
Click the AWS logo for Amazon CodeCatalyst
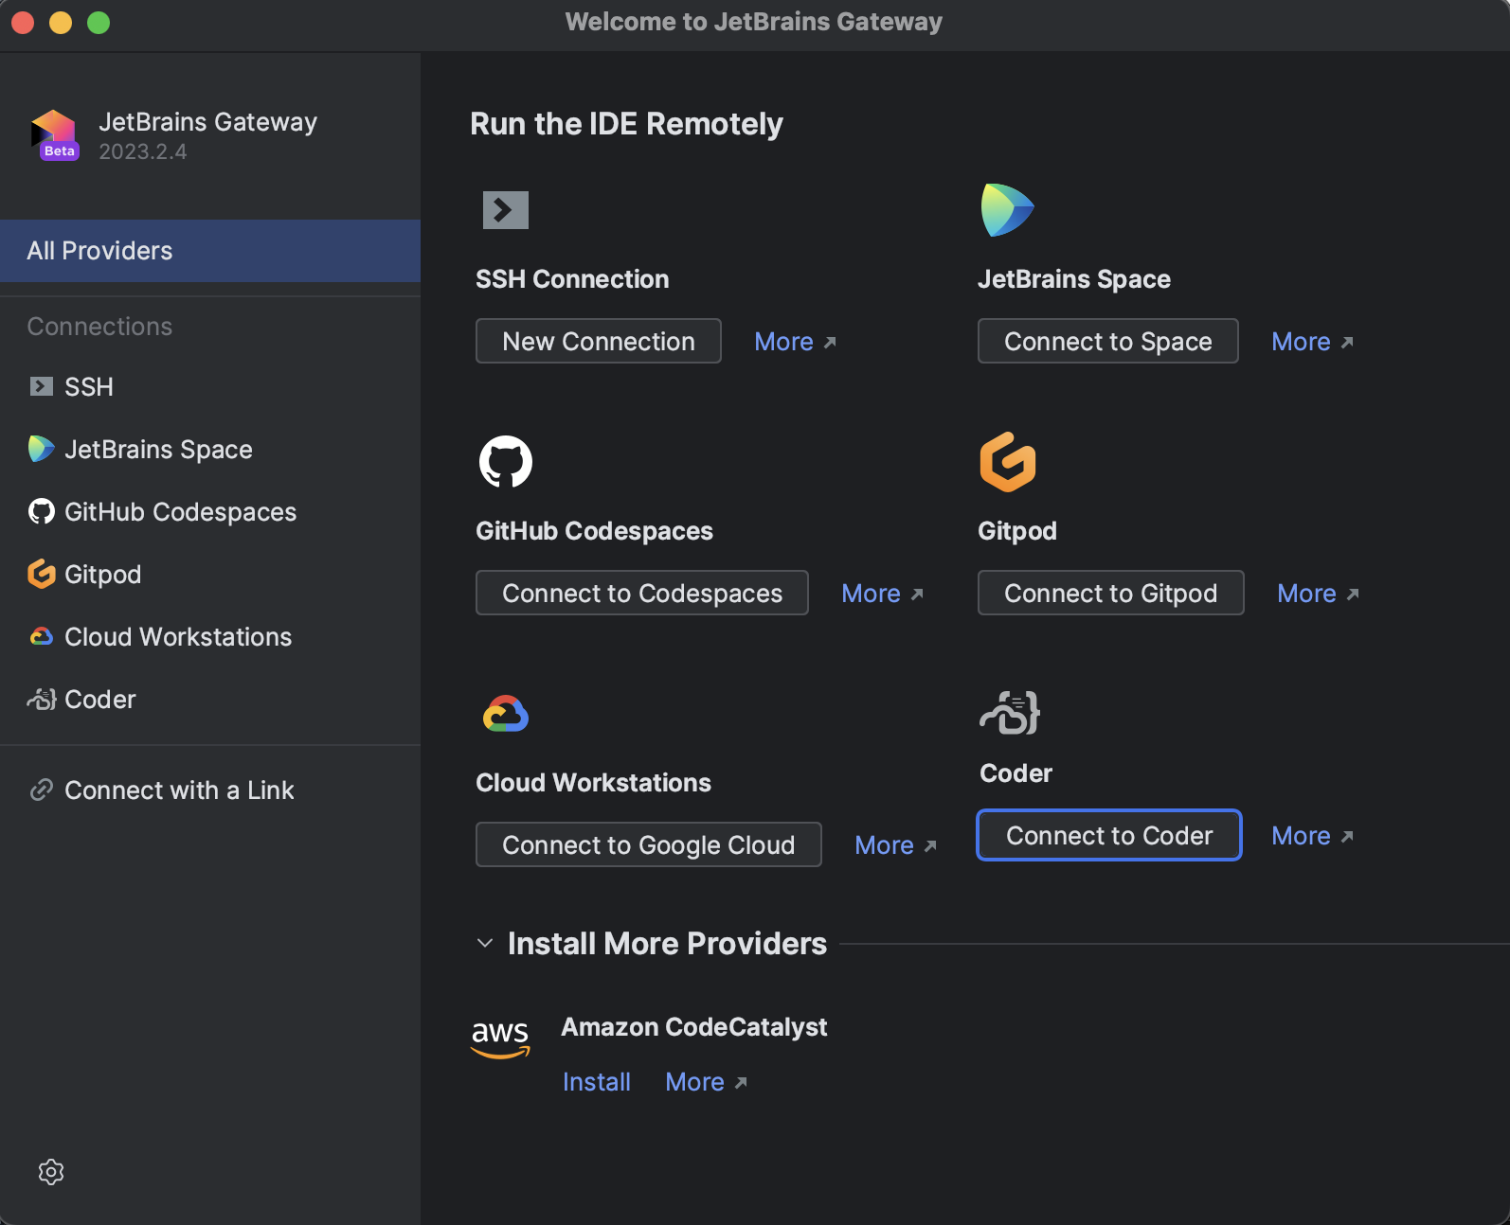tap(500, 1038)
